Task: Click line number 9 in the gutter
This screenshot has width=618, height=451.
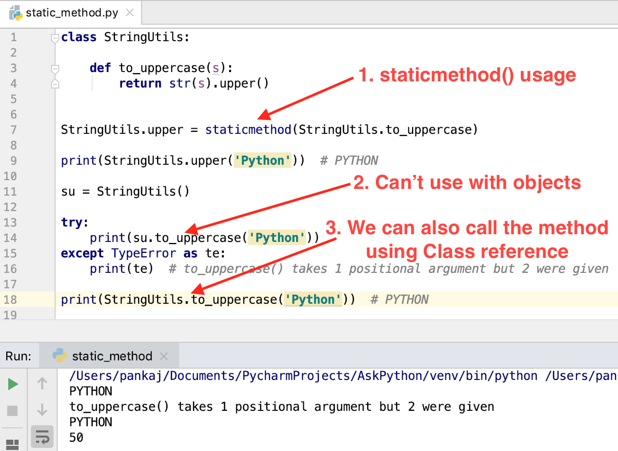Action: click(13, 160)
